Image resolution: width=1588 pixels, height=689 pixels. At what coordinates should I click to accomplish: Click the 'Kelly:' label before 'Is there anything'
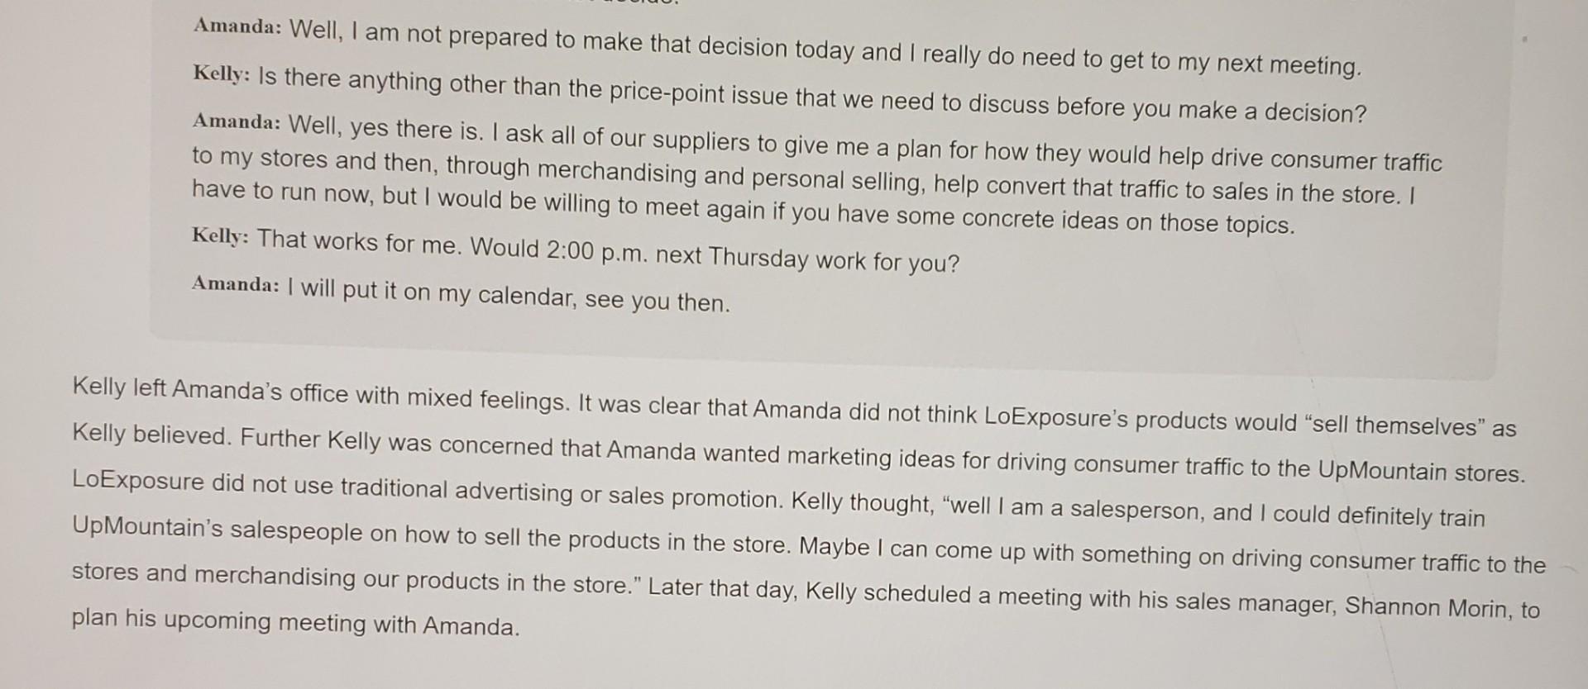click(x=221, y=74)
